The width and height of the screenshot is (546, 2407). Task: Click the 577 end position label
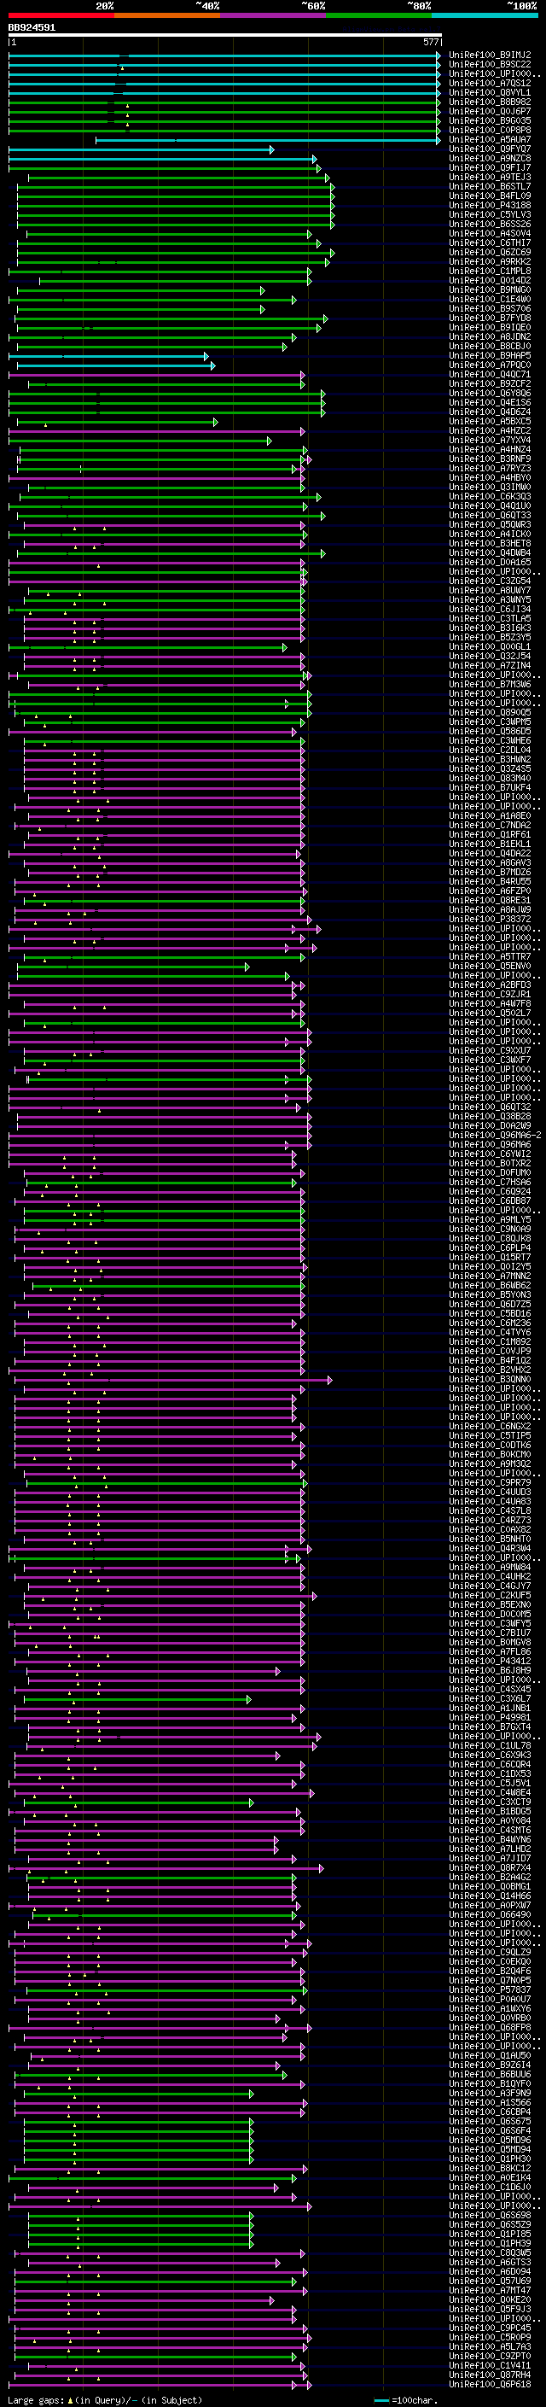[430, 42]
